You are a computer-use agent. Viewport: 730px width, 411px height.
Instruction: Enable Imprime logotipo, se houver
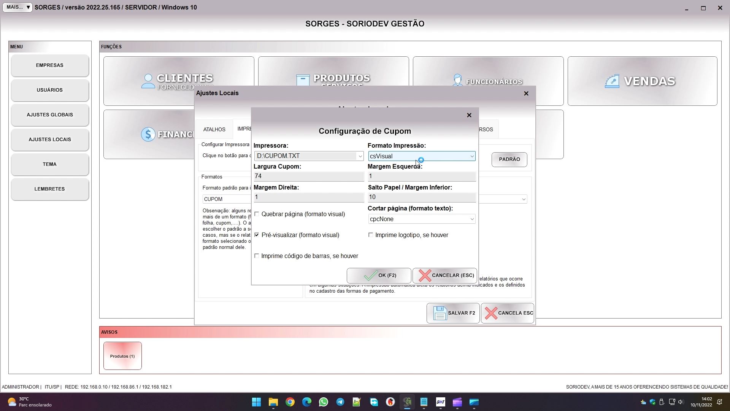pos(371,235)
